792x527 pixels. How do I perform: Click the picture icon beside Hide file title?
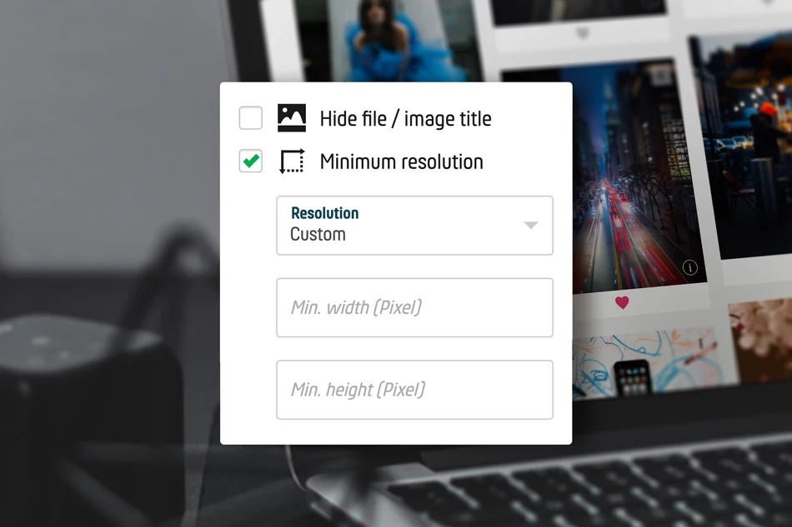click(292, 118)
